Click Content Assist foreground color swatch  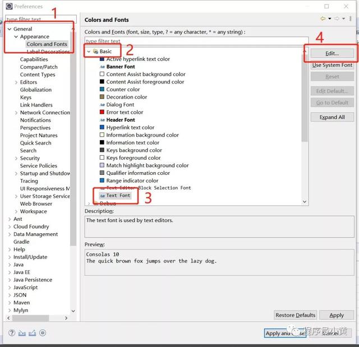102,82
